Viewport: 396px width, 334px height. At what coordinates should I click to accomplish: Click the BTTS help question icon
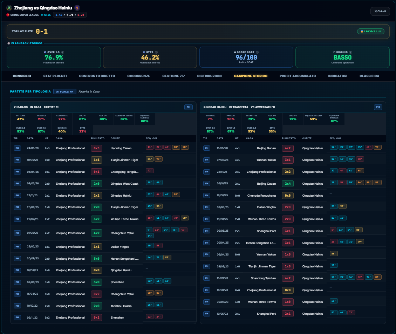(x=156, y=52)
